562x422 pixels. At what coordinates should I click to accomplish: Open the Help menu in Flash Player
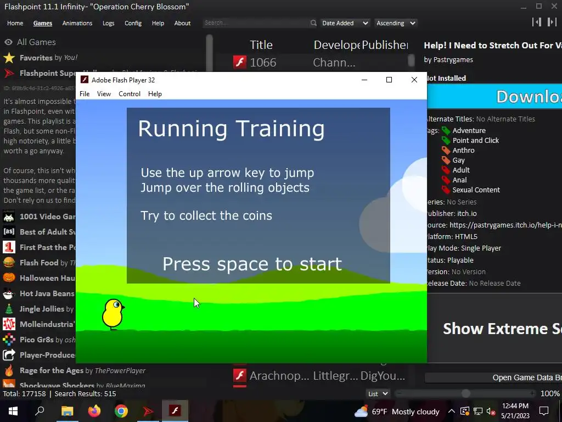(155, 93)
